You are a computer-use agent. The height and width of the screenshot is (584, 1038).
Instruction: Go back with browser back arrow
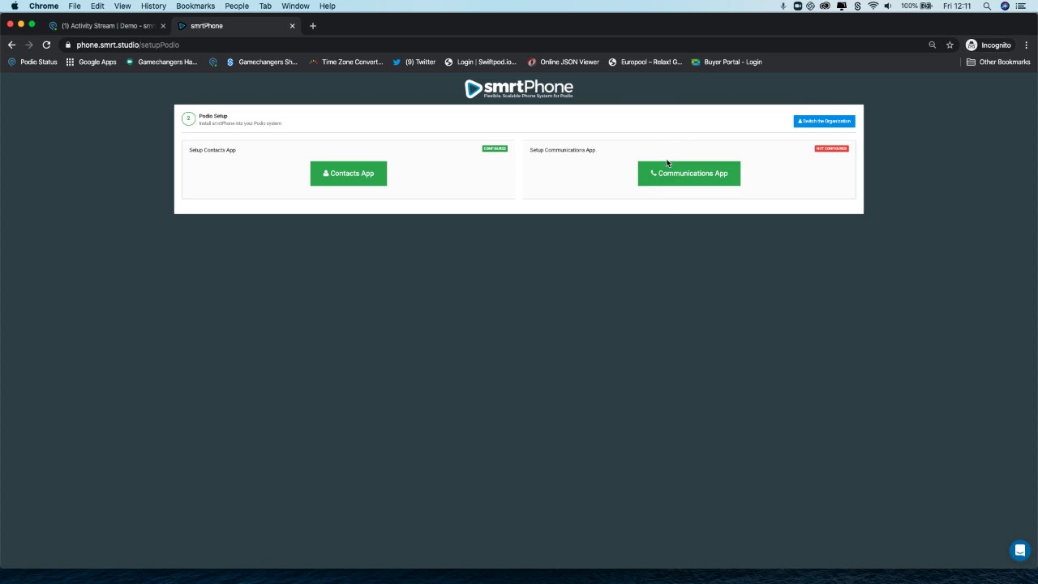[x=11, y=45]
